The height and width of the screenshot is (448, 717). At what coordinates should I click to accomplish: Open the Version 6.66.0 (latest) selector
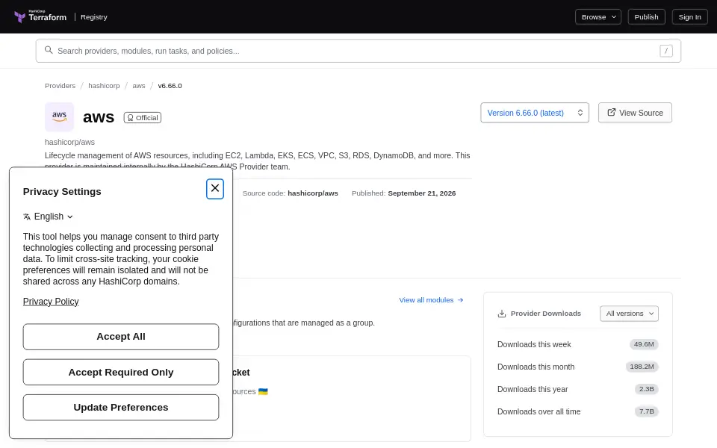coord(535,113)
